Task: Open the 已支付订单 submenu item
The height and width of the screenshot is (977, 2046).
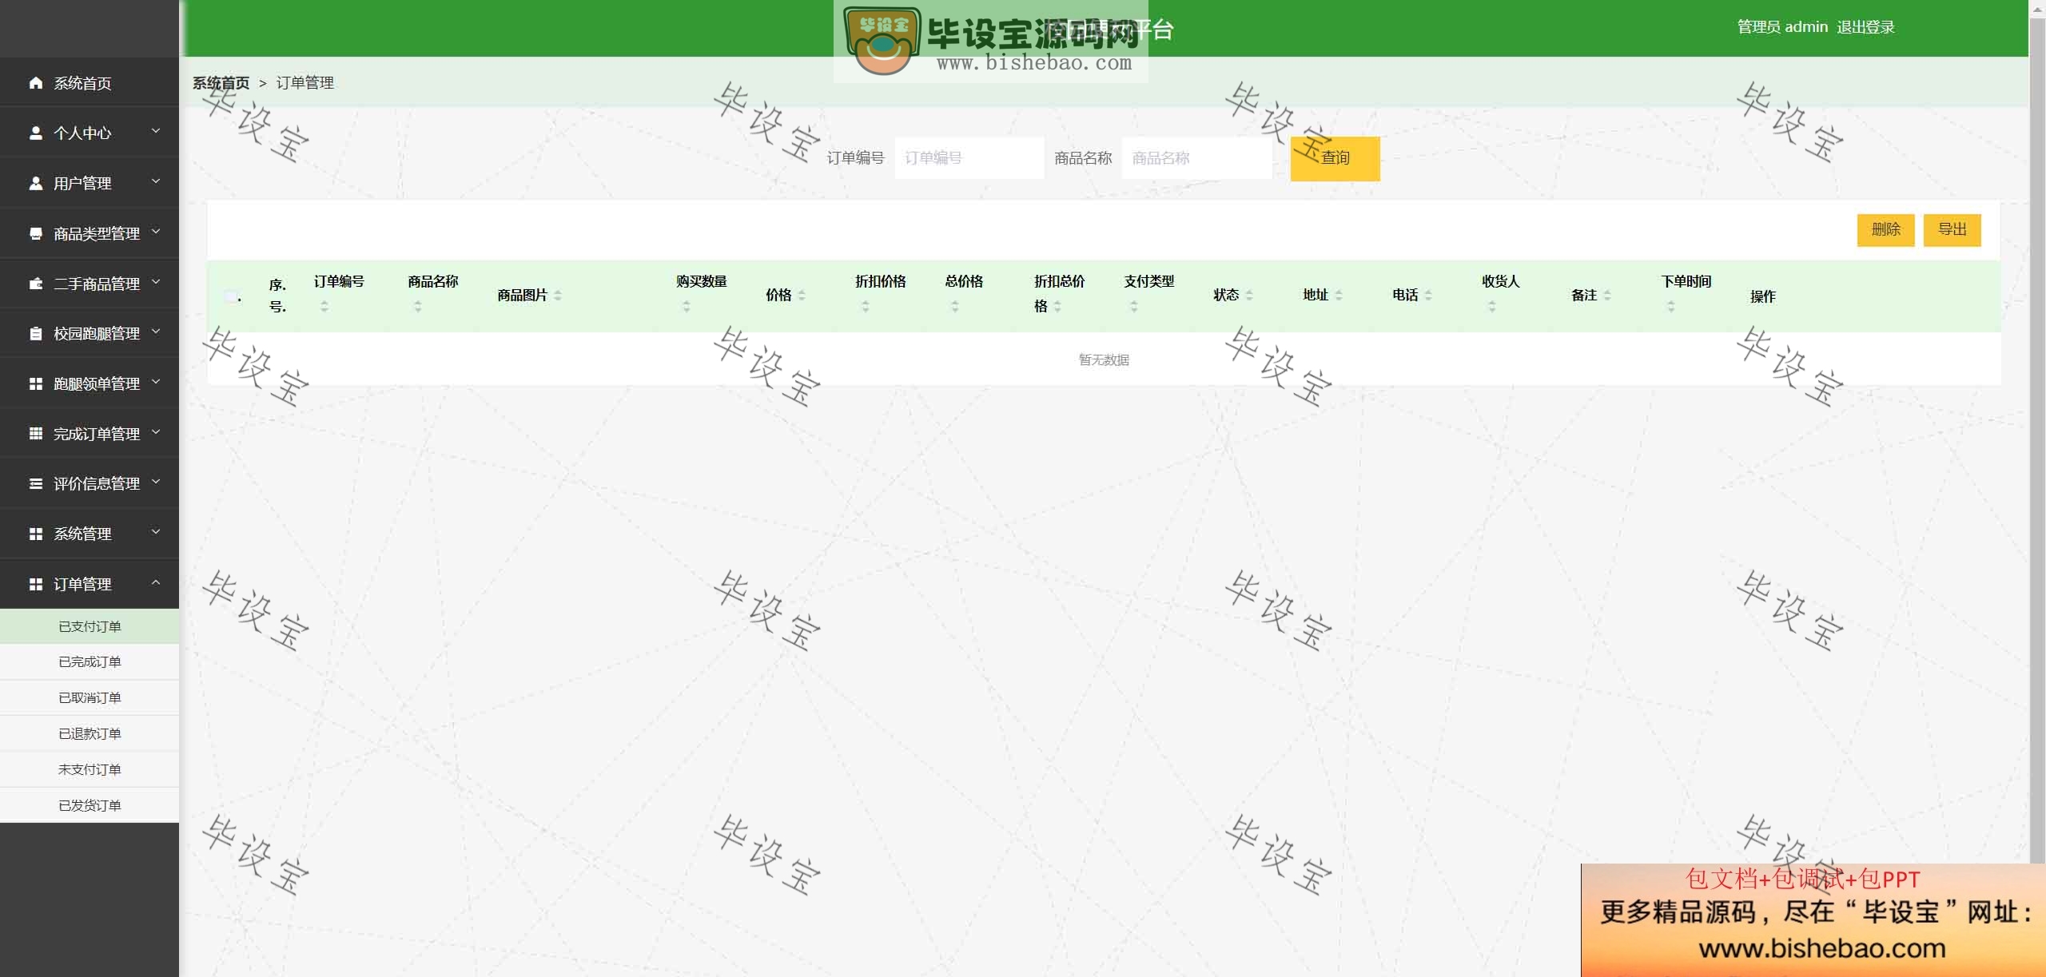Action: pos(90,626)
